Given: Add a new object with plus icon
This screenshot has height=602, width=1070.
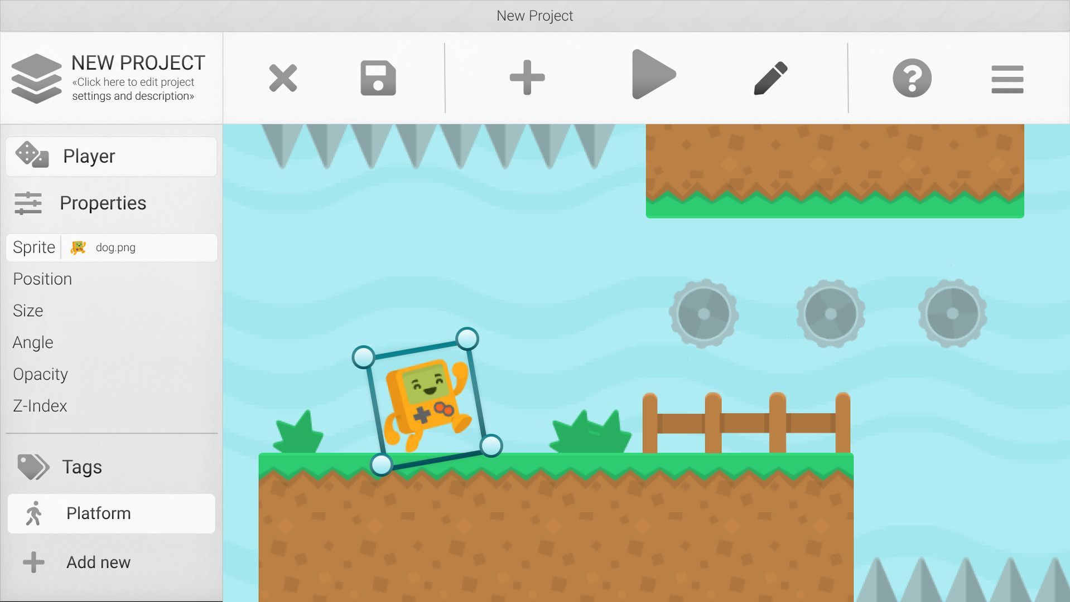Looking at the screenshot, I should pos(527,78).
